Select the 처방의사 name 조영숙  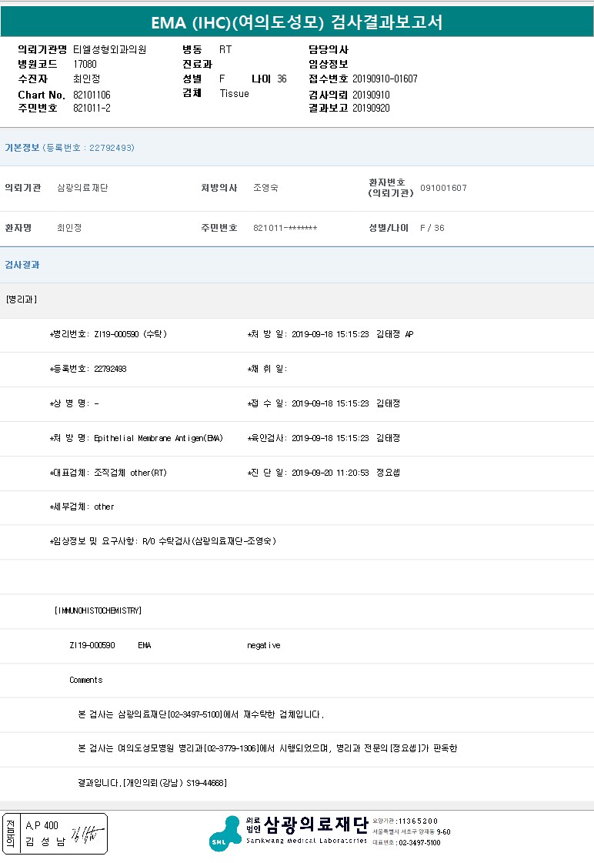tap(266, 188)
